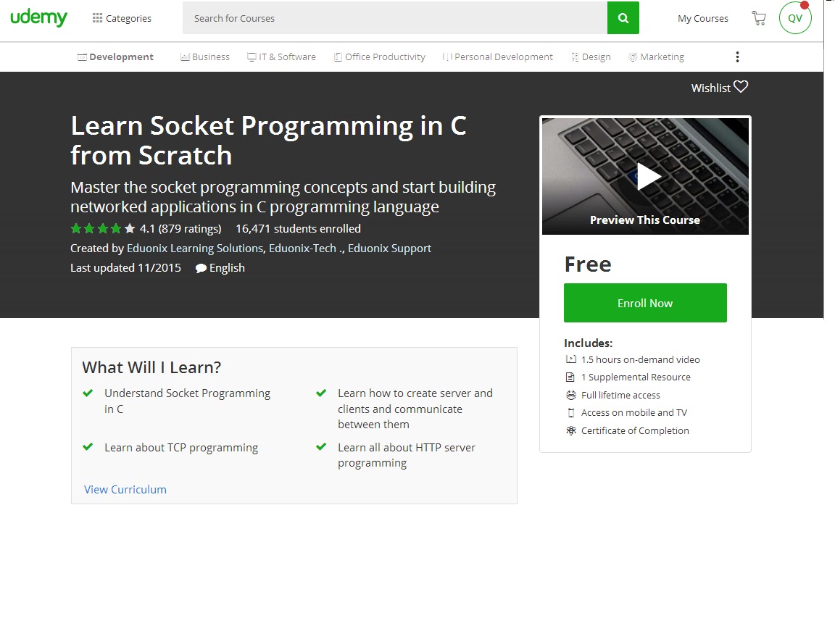The height and width of the screenshot is (626, 835).
Task: Select the Development category tab
Action: coord(115,57)
